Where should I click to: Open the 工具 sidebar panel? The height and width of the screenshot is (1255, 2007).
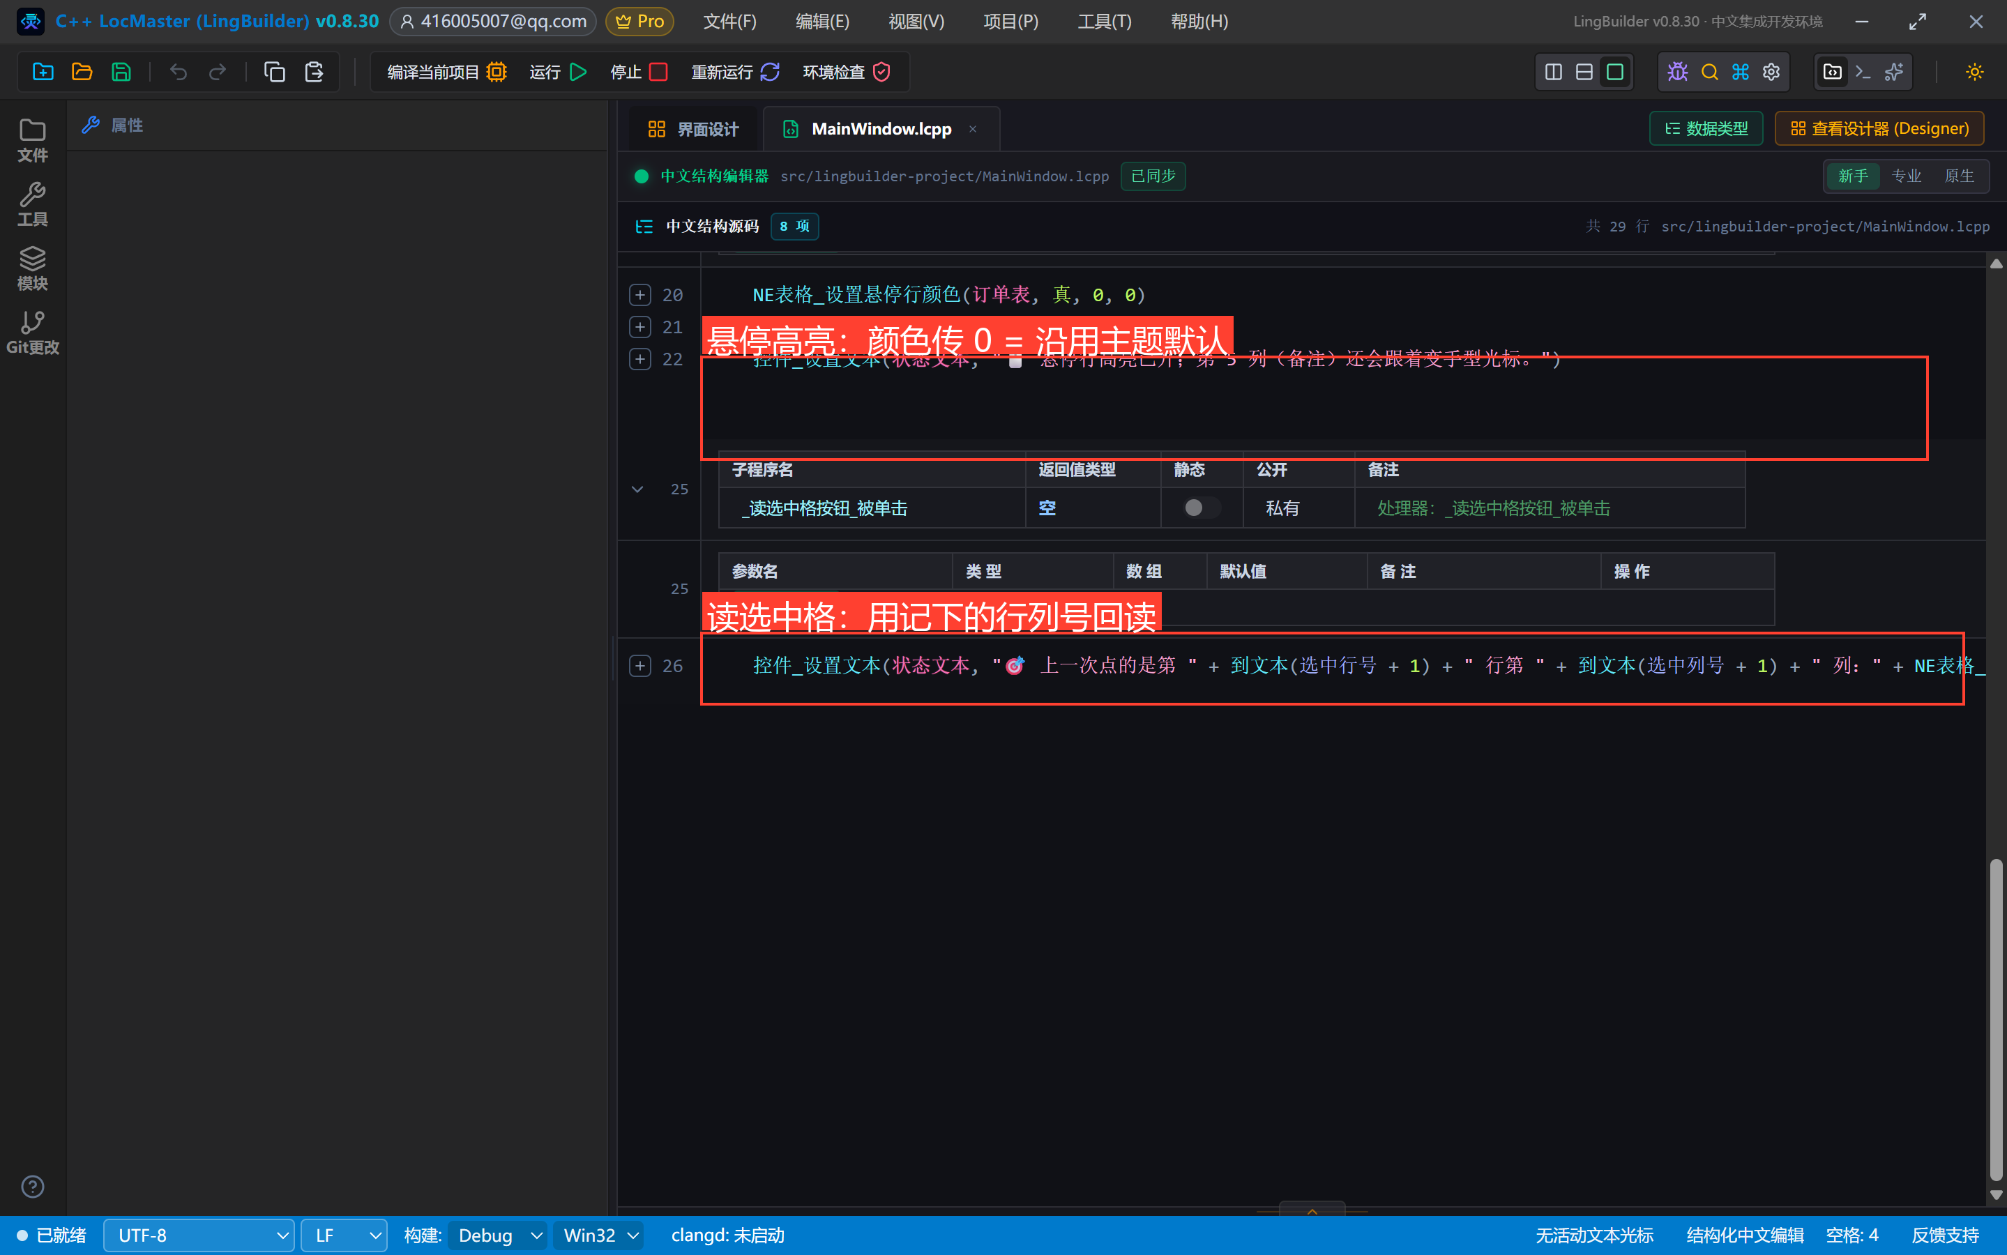pyautogui.click(x=32, y=204)
